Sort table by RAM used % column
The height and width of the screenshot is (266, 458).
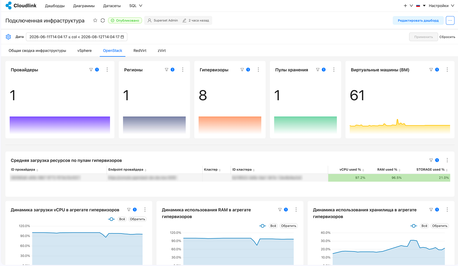pos(389,170)
